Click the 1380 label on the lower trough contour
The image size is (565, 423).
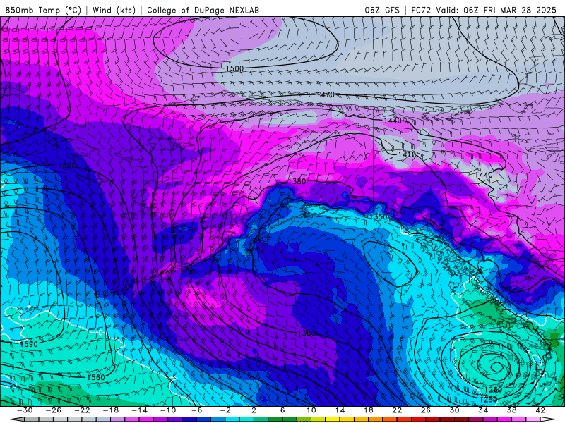pos(307,333)
